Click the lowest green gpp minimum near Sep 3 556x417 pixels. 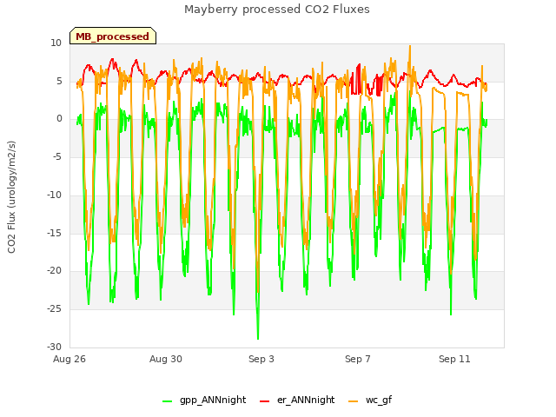(258, 338)
